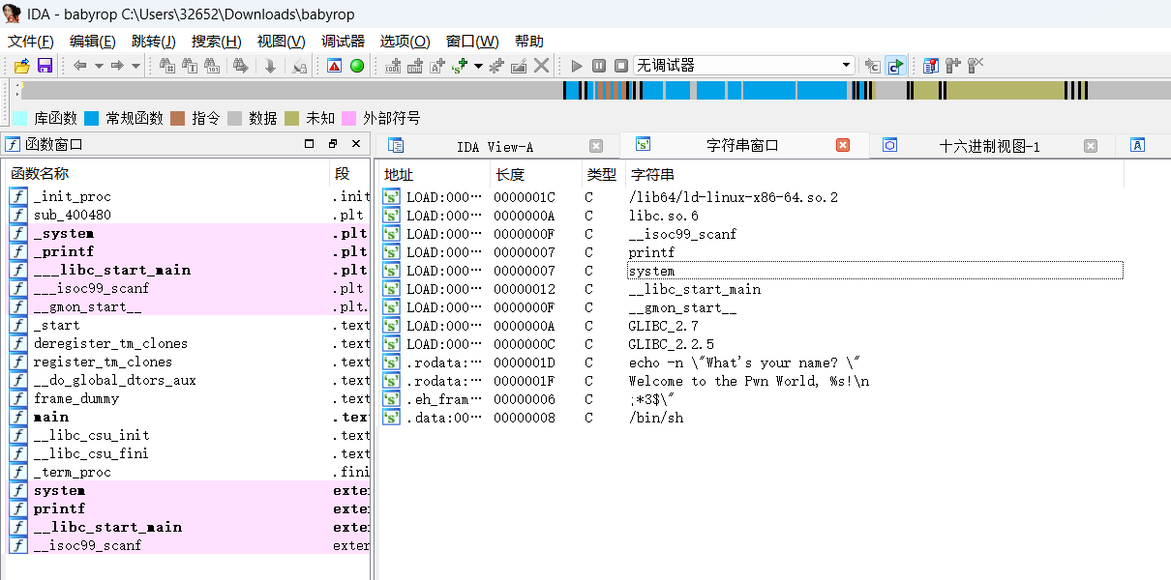
Task: Open the 文件(F) menu
Action: (x=32, y=42)
